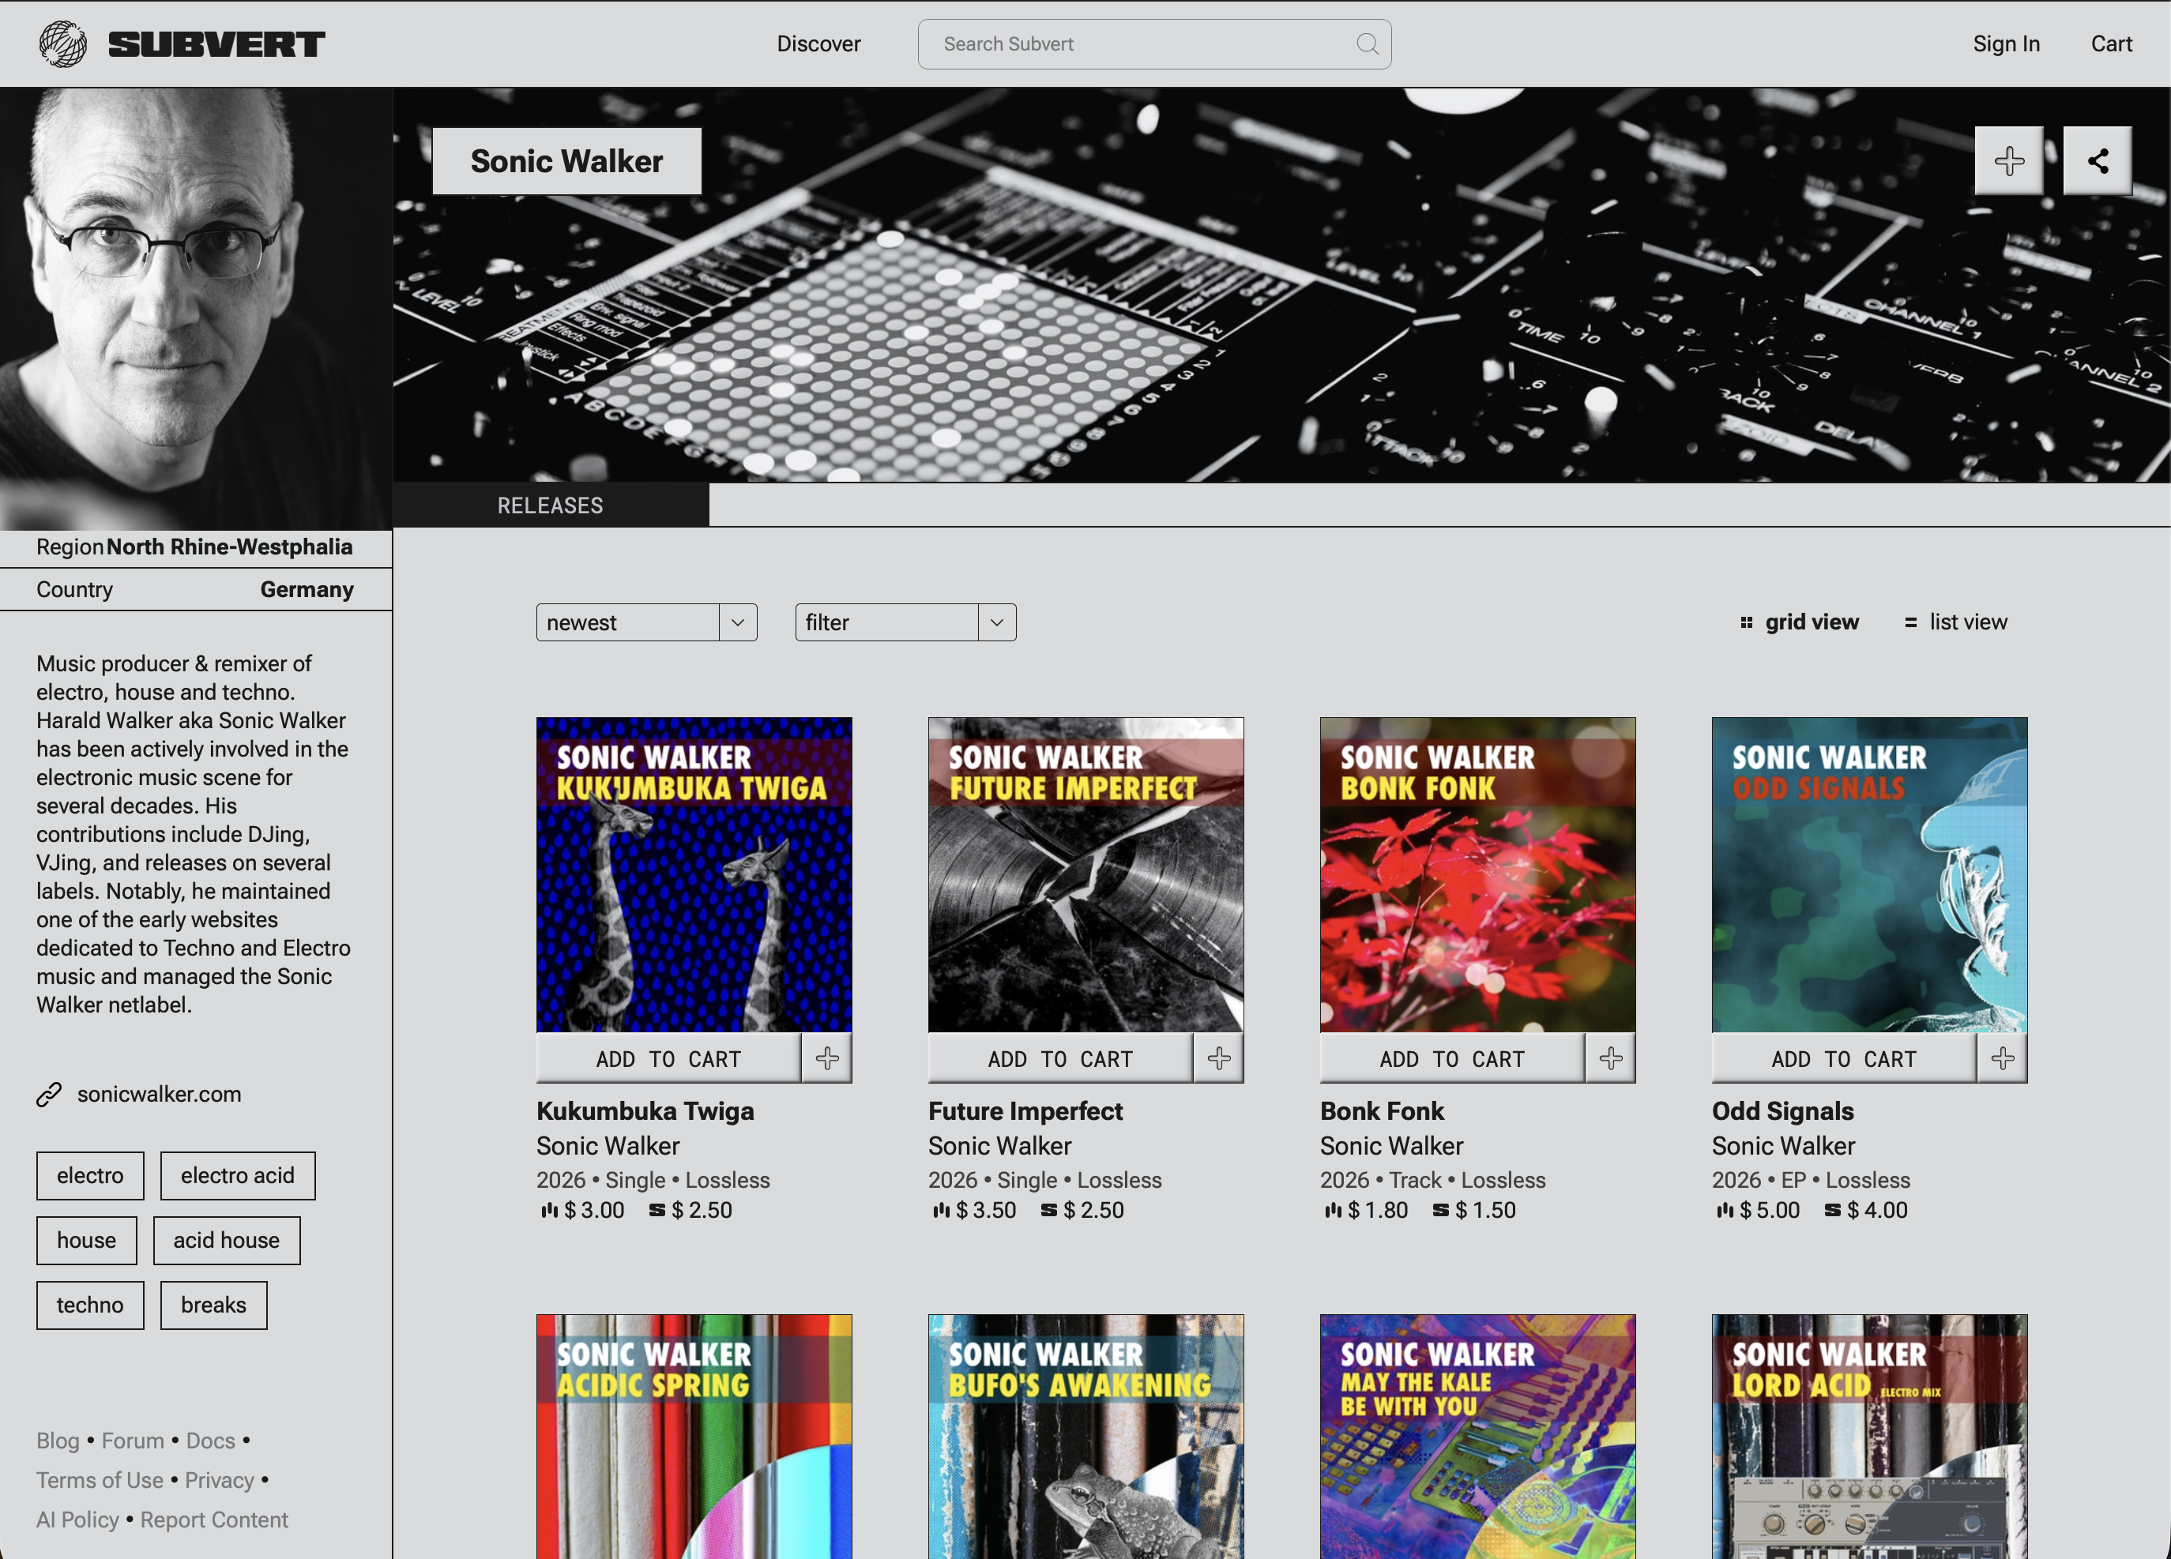Click the "Germany" country value
Viewport: 2171px width, 1559px height.
(307, 589)
